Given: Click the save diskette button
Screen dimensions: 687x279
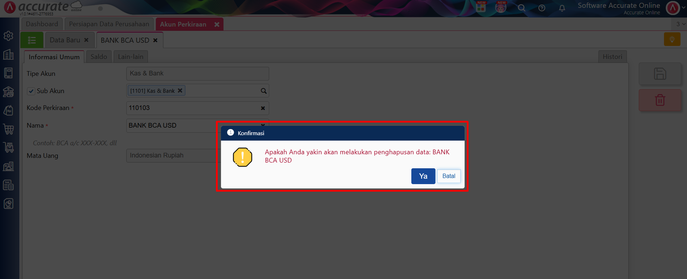Looking at the screenshot, I should [x=660, y=74].
